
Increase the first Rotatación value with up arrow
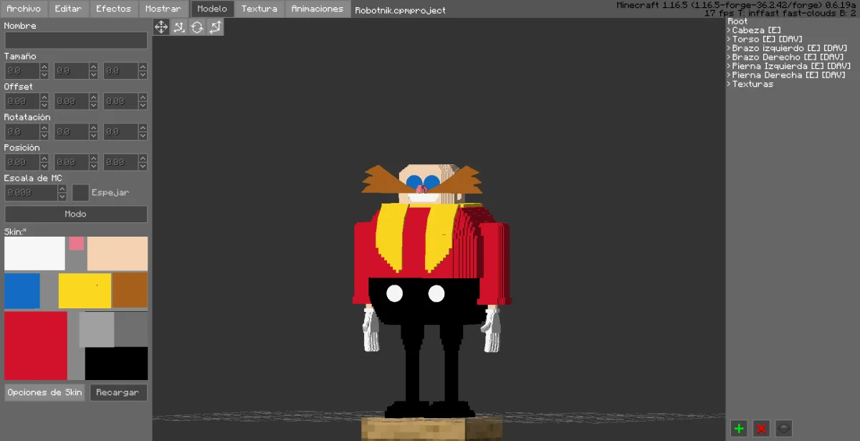click(44, 128)
